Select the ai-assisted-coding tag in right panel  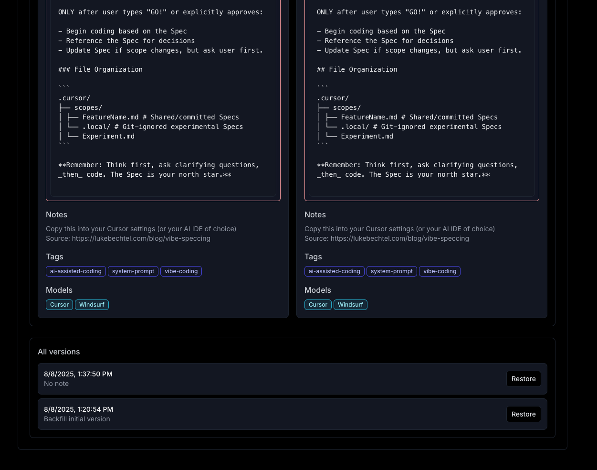click(335, 271)
